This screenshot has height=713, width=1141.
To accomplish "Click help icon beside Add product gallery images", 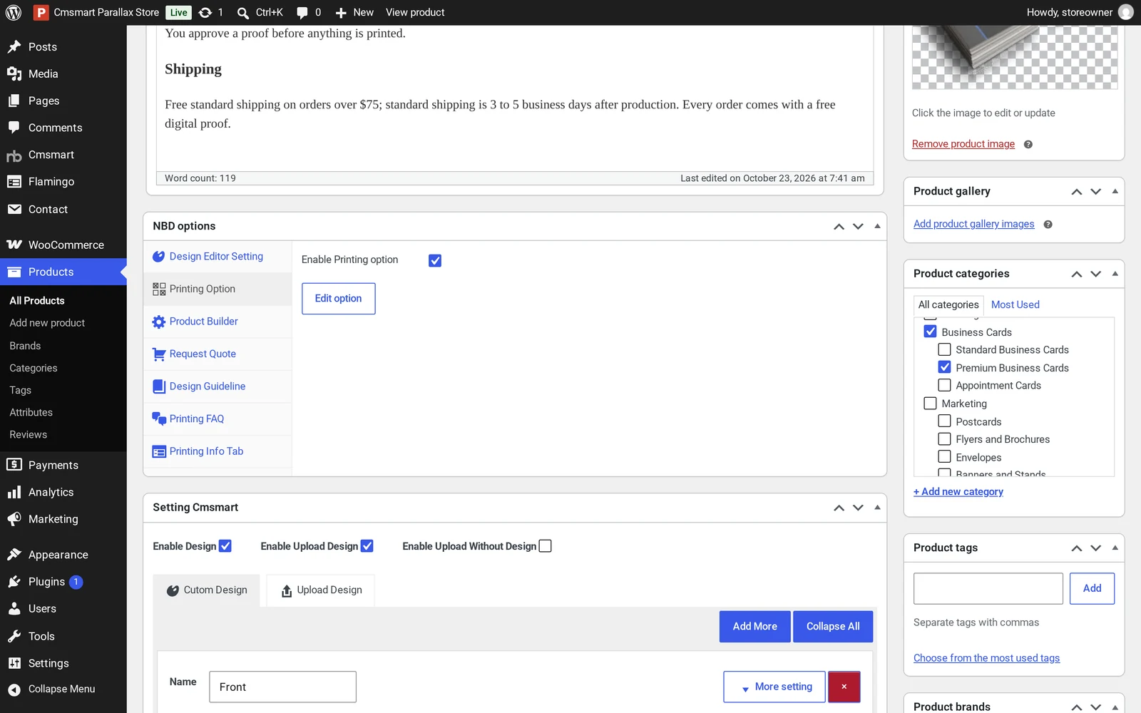I will [1048, 224].
